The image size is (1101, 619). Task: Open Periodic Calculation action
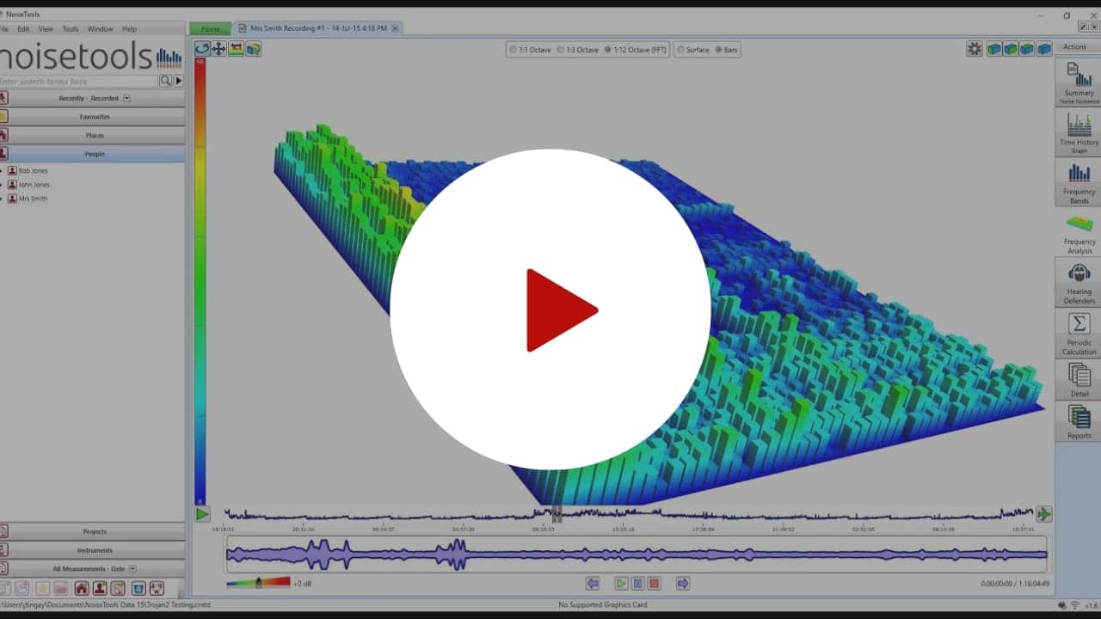click(x=1079, y=334)
